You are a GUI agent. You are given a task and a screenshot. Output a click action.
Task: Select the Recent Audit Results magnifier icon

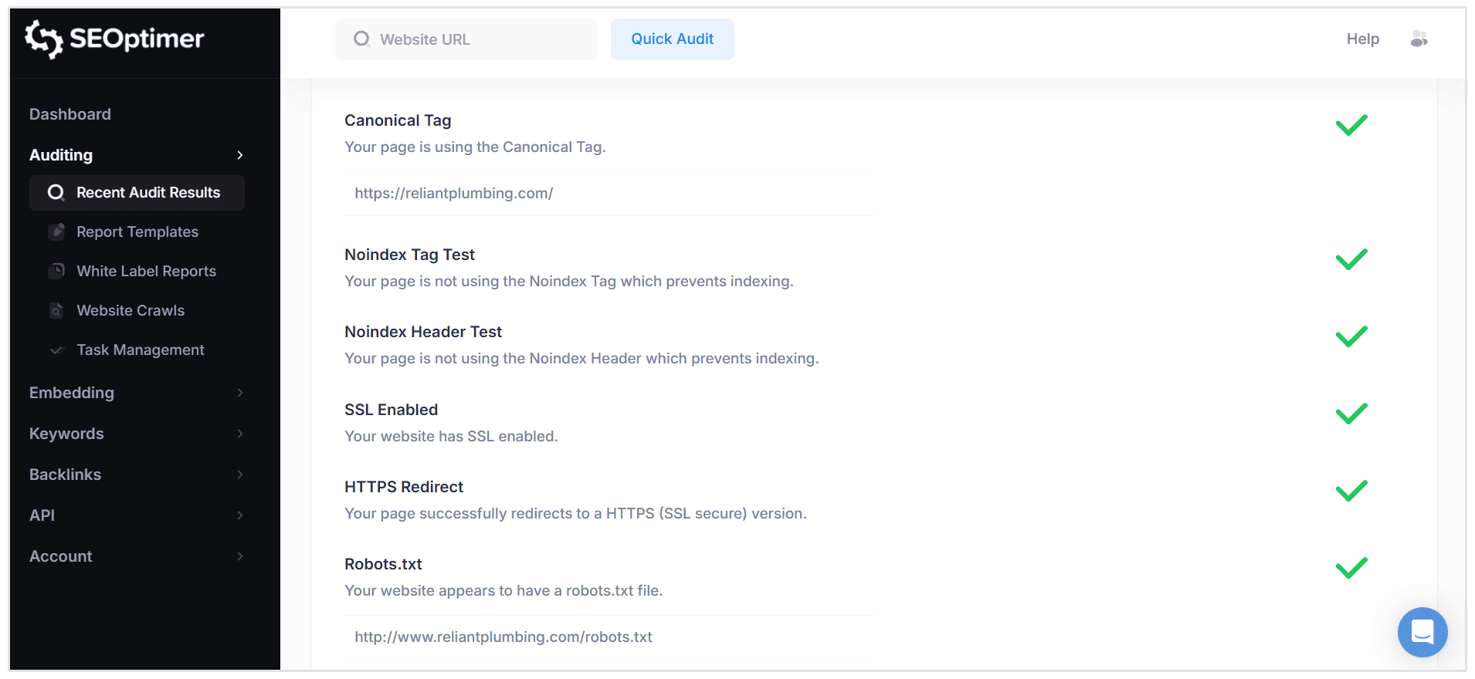pos(56,192)
